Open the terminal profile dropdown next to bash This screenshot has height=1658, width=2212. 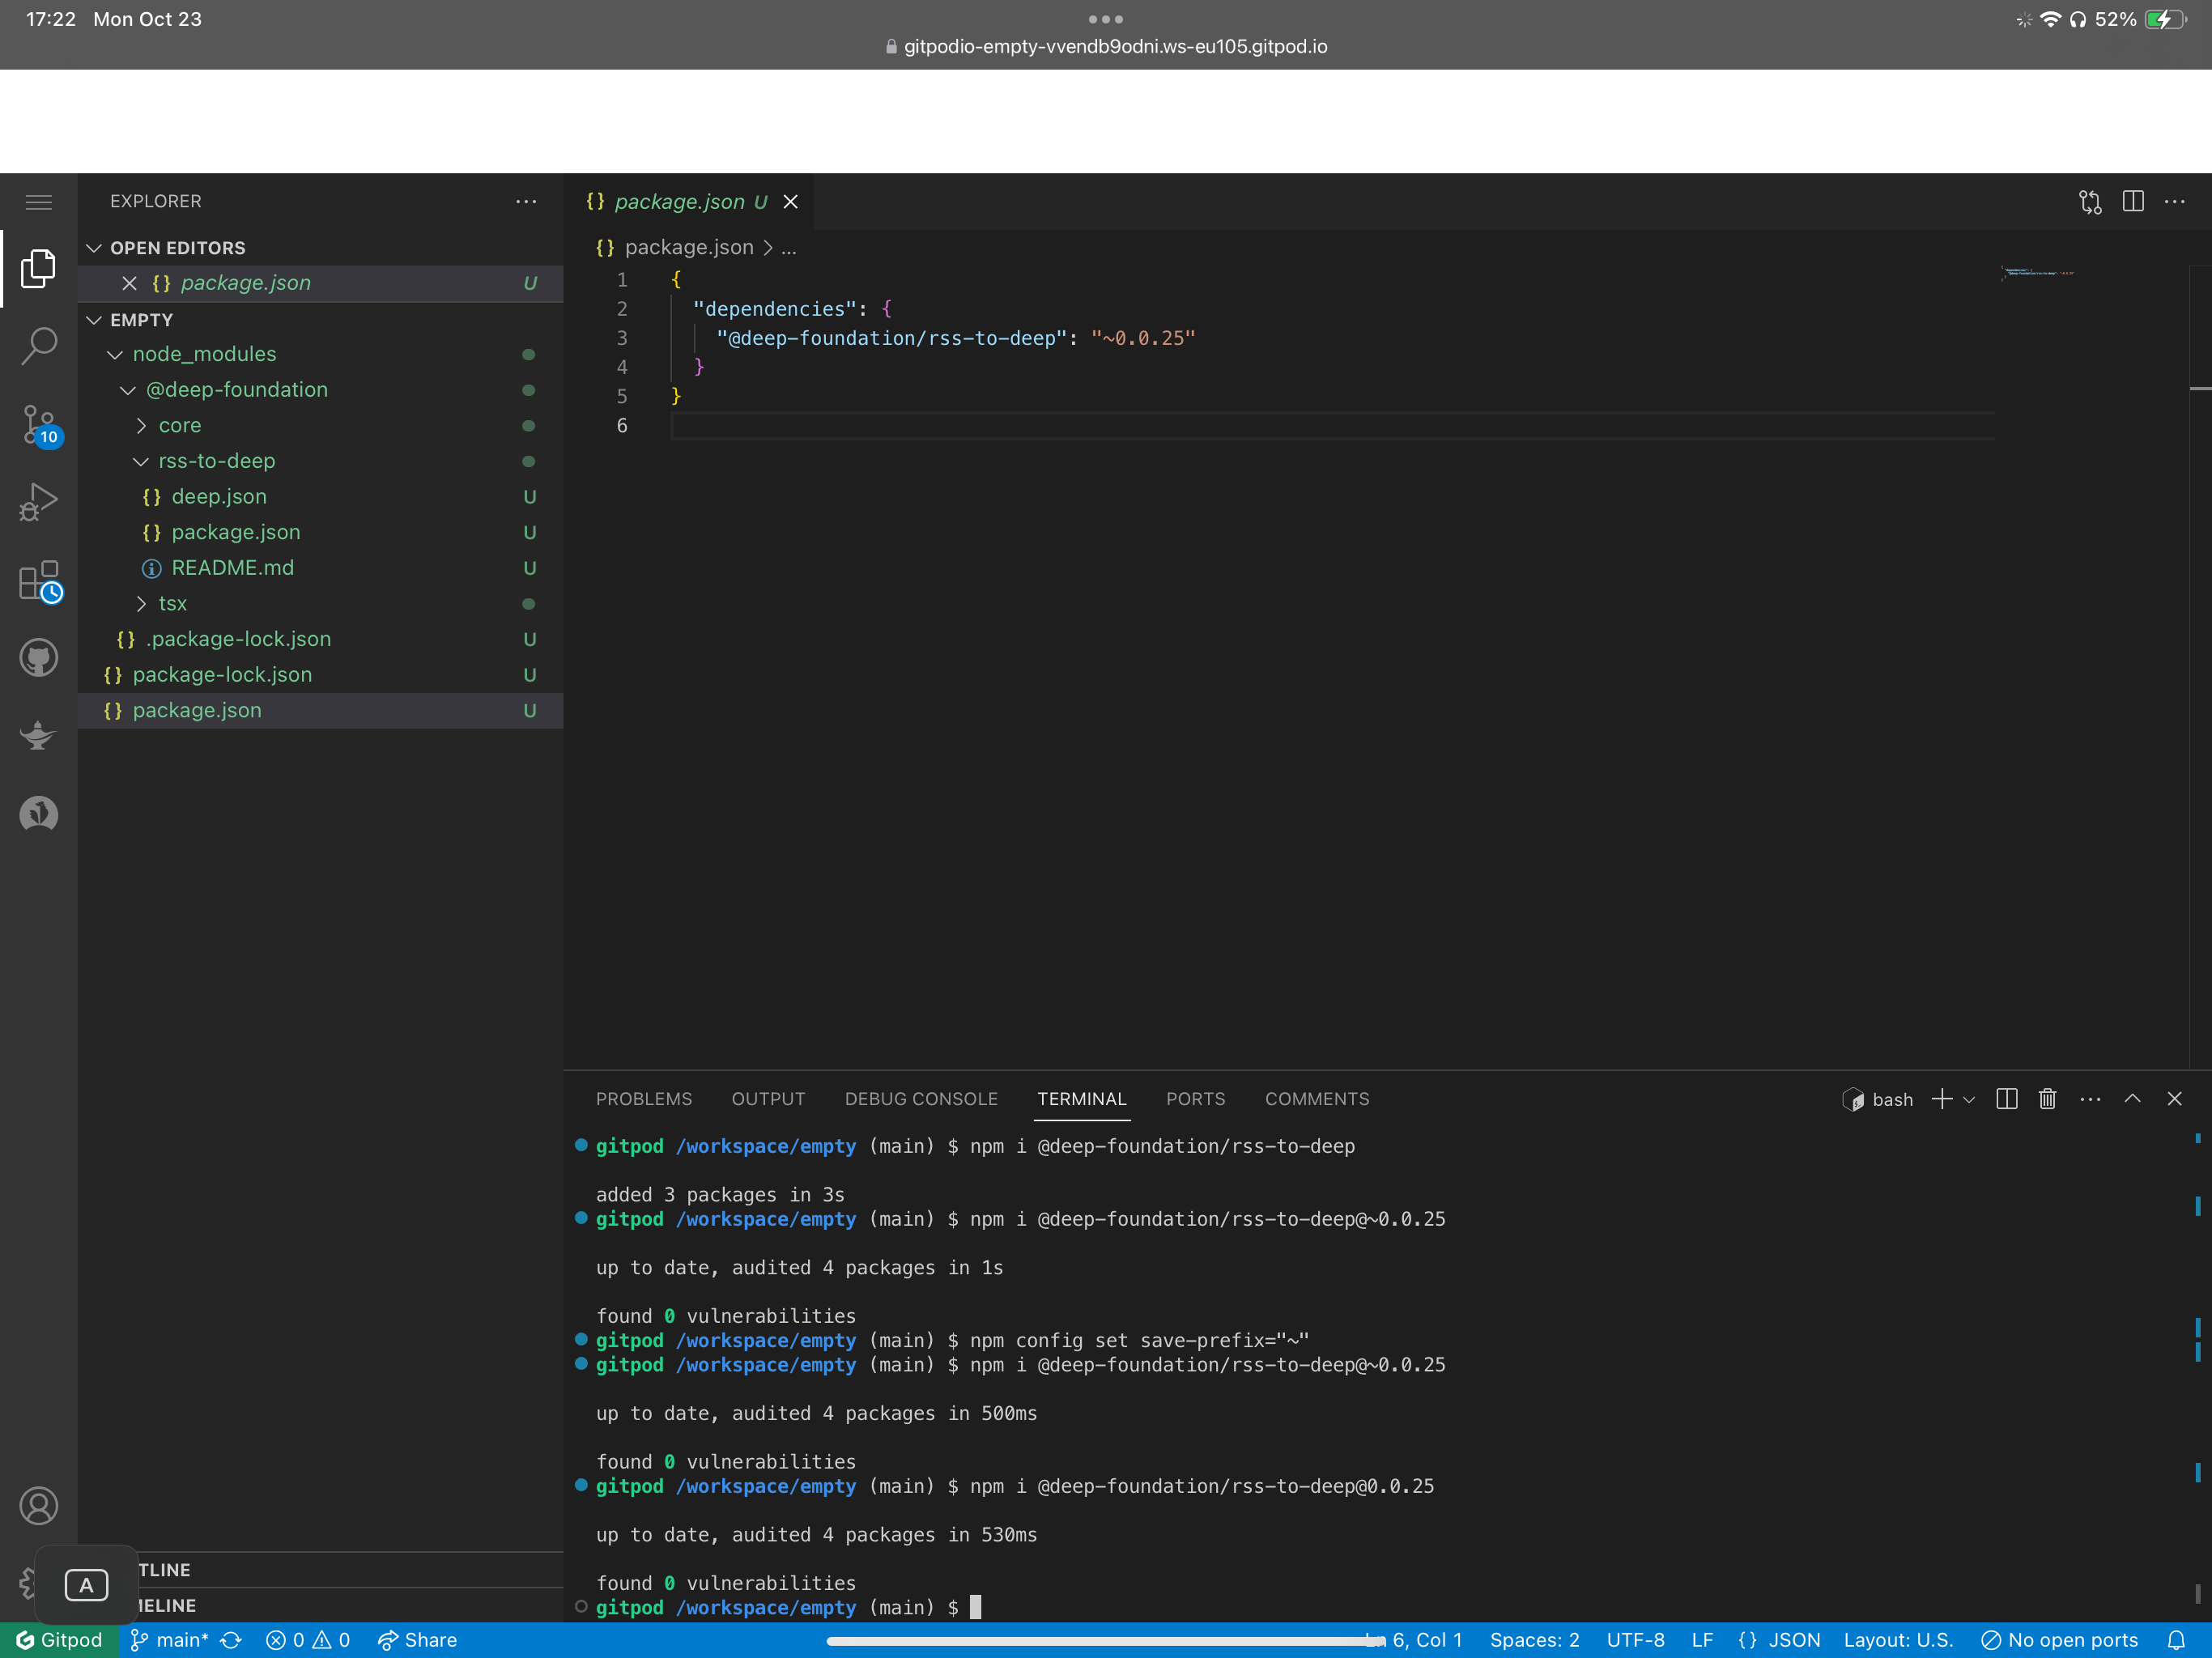1969,1098
